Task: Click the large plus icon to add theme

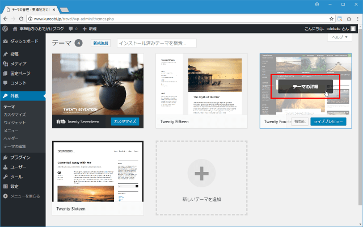Action: point(202,171)
